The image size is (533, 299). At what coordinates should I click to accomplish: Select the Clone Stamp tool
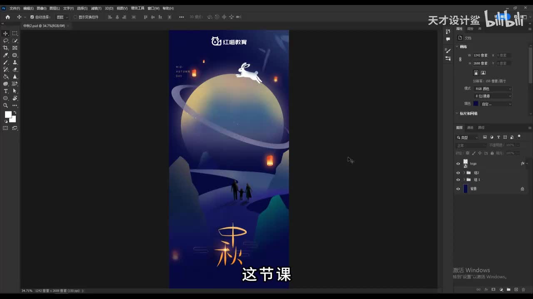click(x=15, y=62)
